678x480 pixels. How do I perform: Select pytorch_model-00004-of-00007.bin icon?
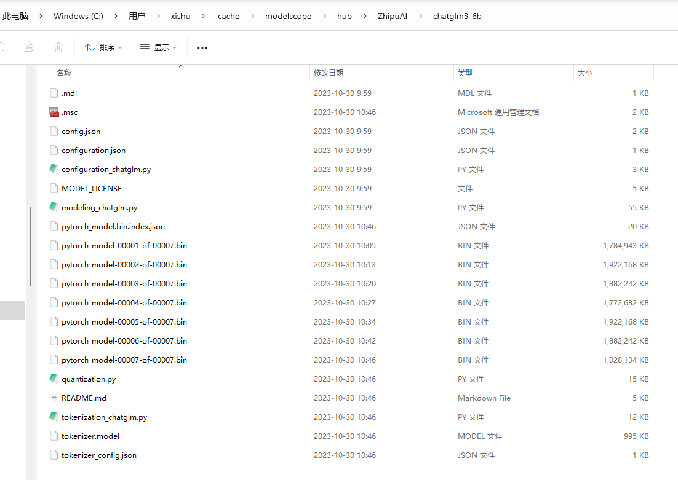(54, 302)
